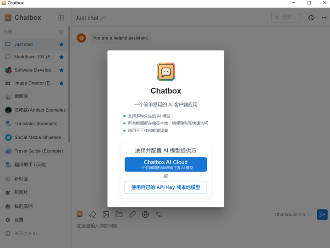Click the eraser clear-context icon
The height and width of the screenshot is (248, 330).
click(x=93, y=214)
